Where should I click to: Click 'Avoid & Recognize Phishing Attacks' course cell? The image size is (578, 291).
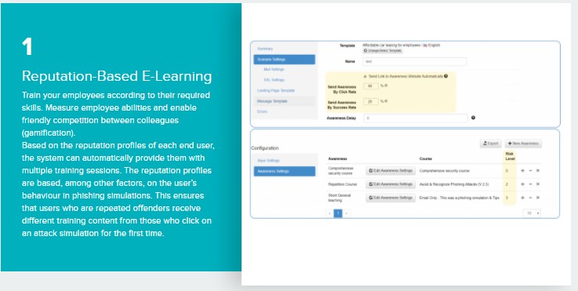[454, 184]
